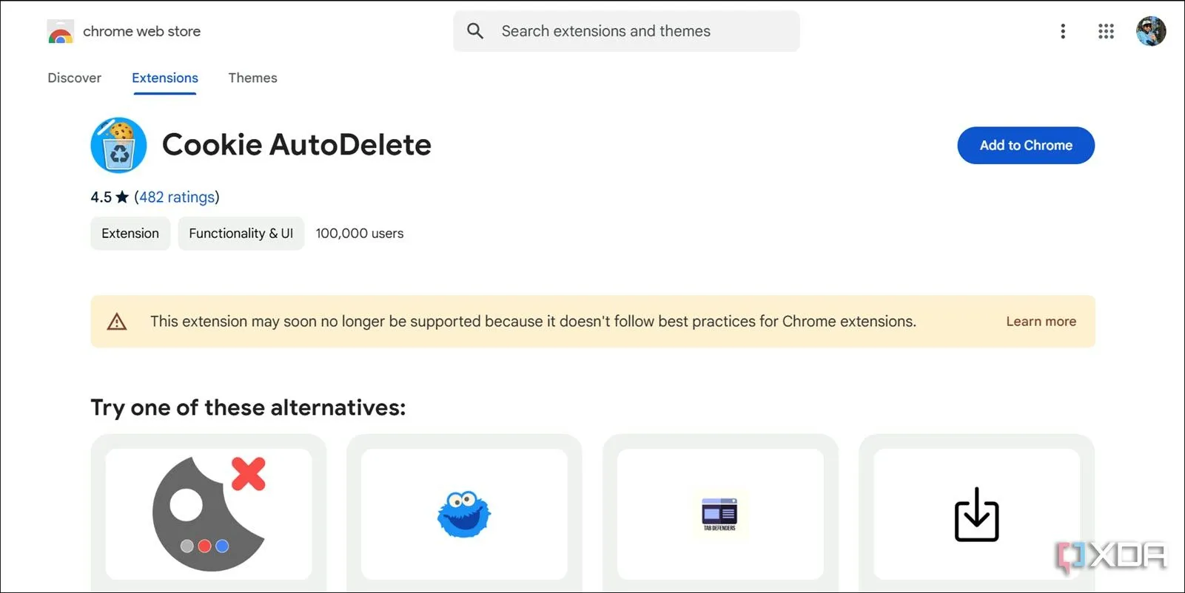Viewport: 1185px width, 593px height.
Task: Click the user profile avatar
Action: click(1151, 31)
